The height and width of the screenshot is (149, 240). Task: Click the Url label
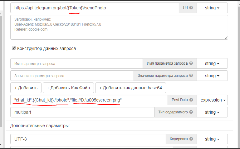point(185,8)
